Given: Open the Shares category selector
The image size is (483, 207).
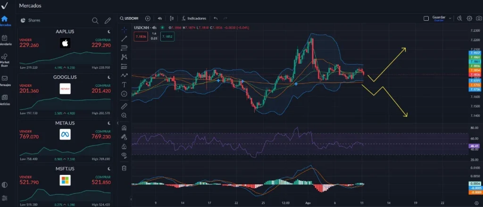Looking at the screenshot, I should point(31,20).
